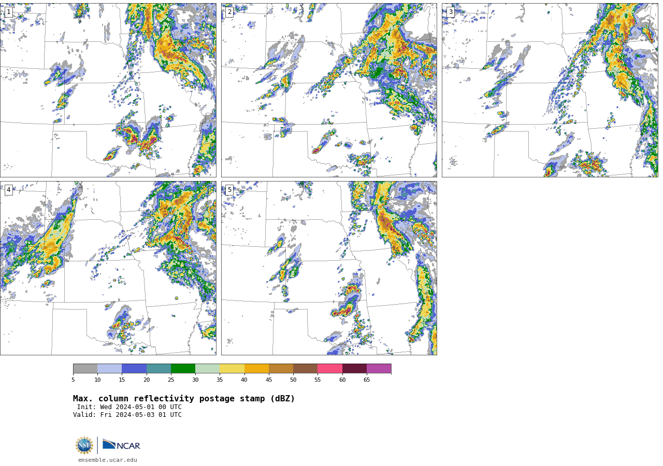
Task: Click the pale green 30-35 dBZ swatch
Action: pyautogui.click(x=207, y=368)
